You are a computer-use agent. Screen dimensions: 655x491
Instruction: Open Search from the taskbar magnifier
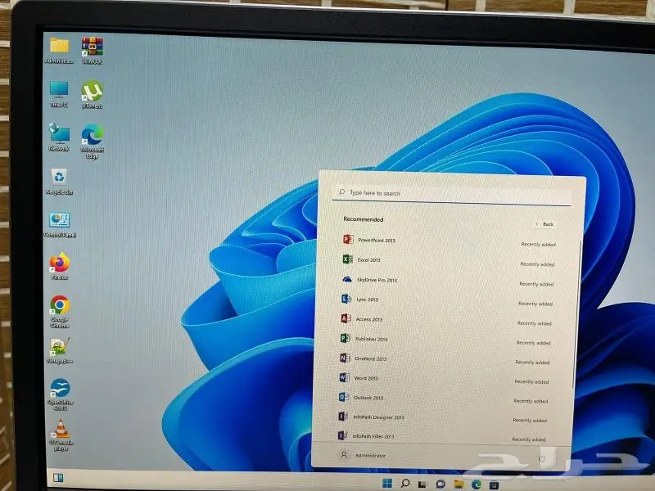pos(404,484)
